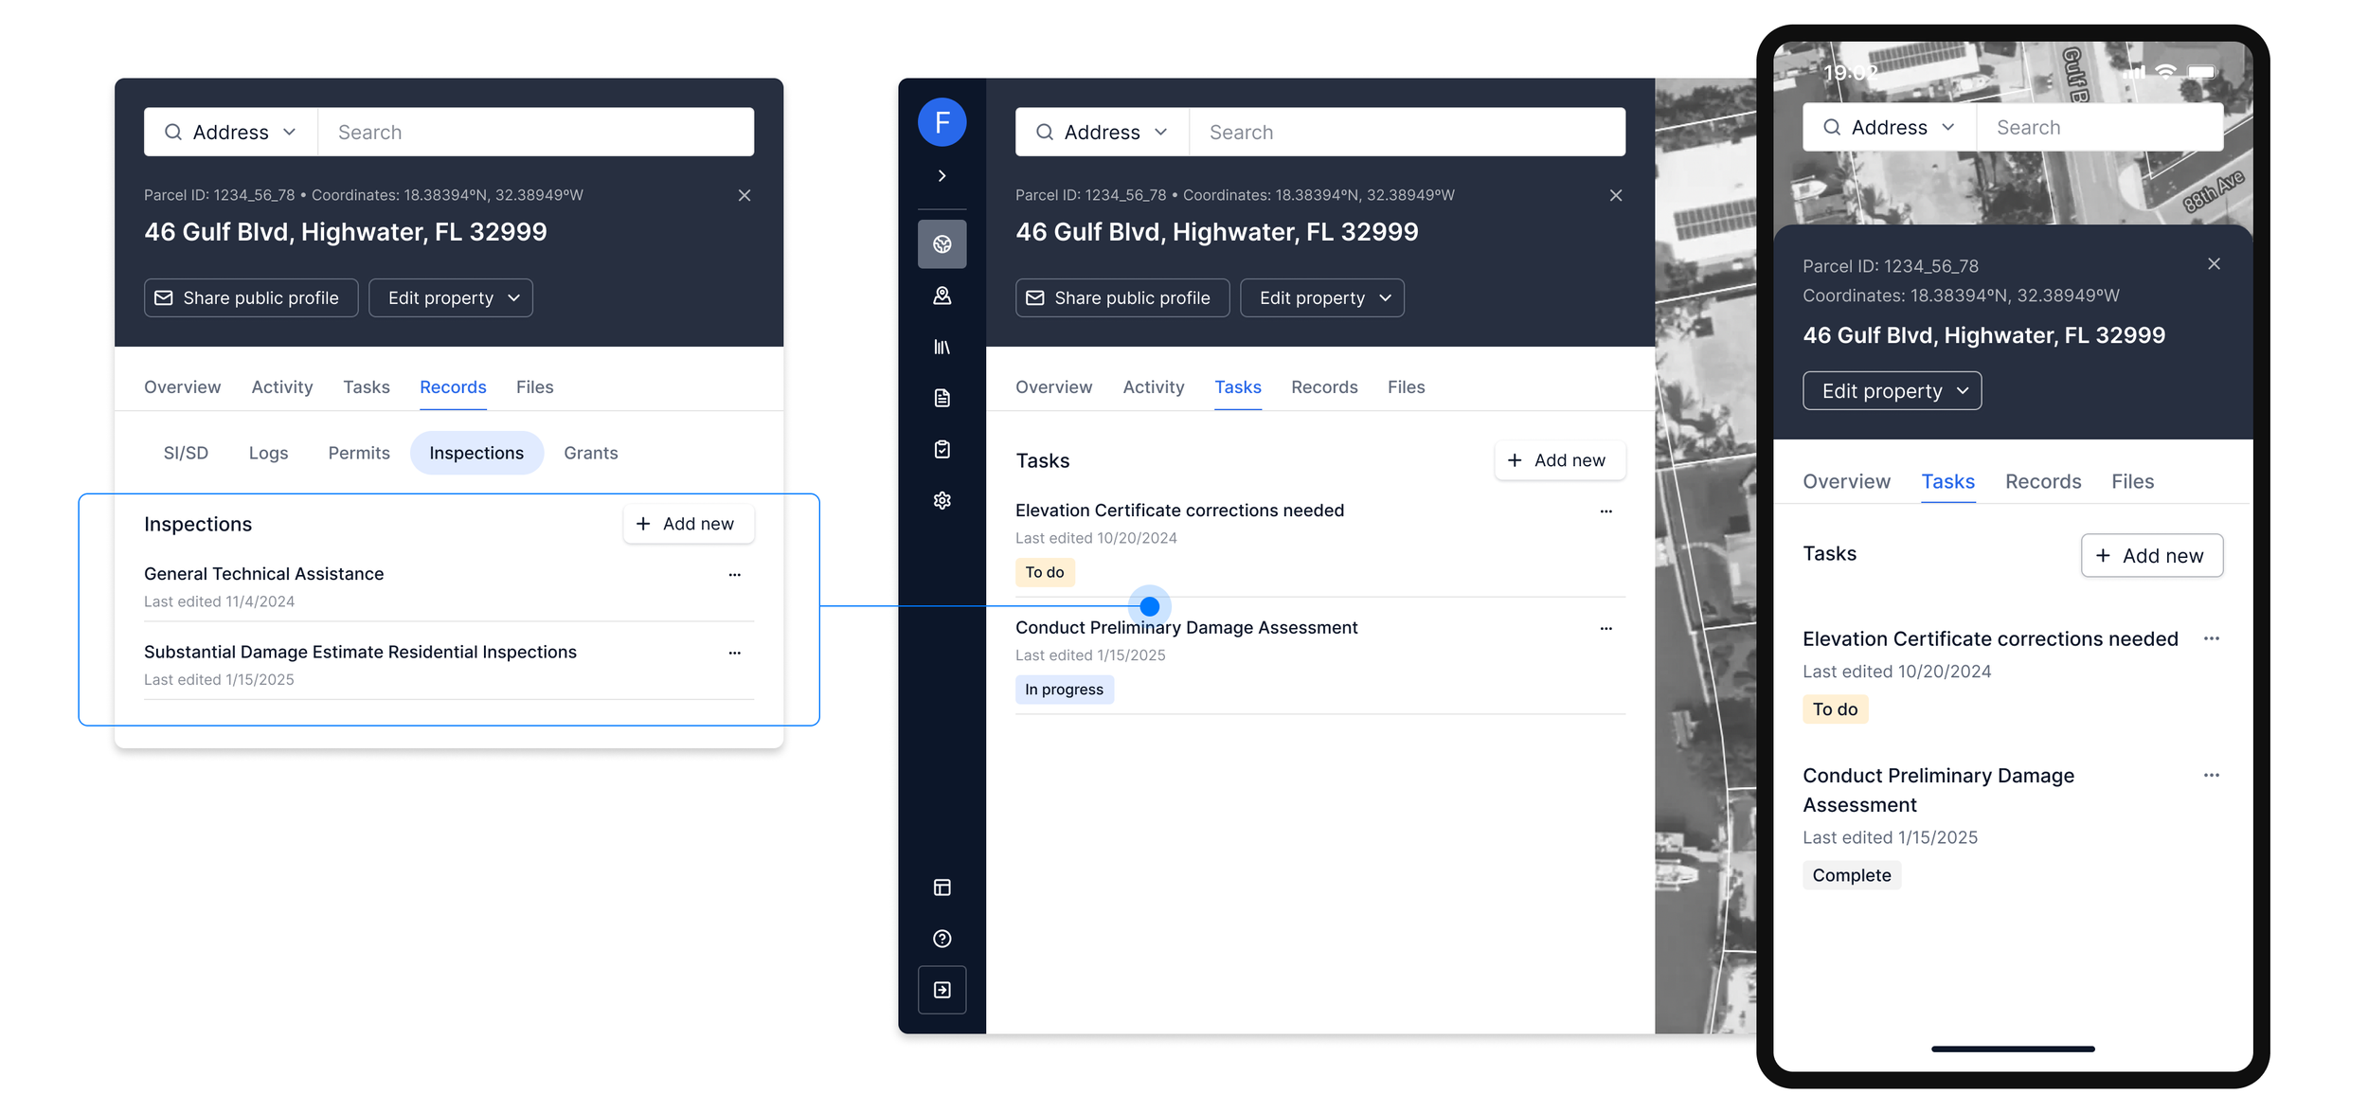Screen dimensions: 2368x1112
Task: Click Add new button in Inspections section
Action: (x=688, y=524)
